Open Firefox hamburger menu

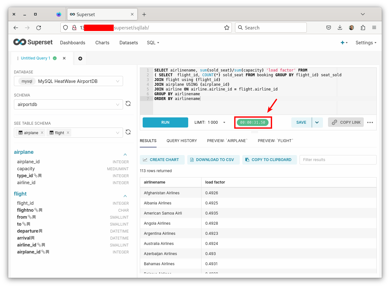click(374, 28)
